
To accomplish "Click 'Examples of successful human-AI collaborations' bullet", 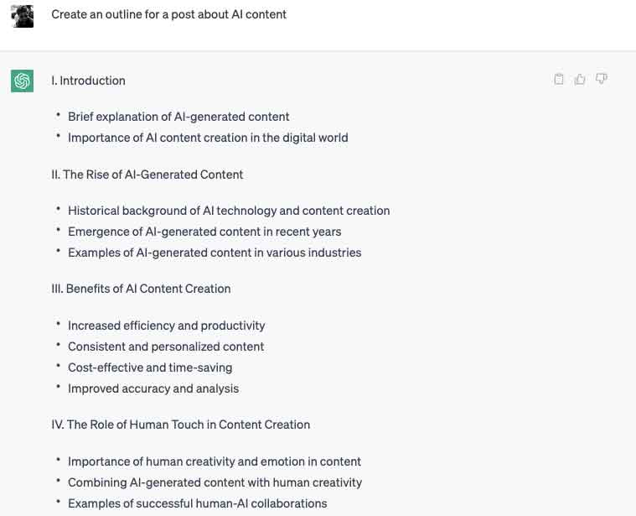I will tap(198, 503).
